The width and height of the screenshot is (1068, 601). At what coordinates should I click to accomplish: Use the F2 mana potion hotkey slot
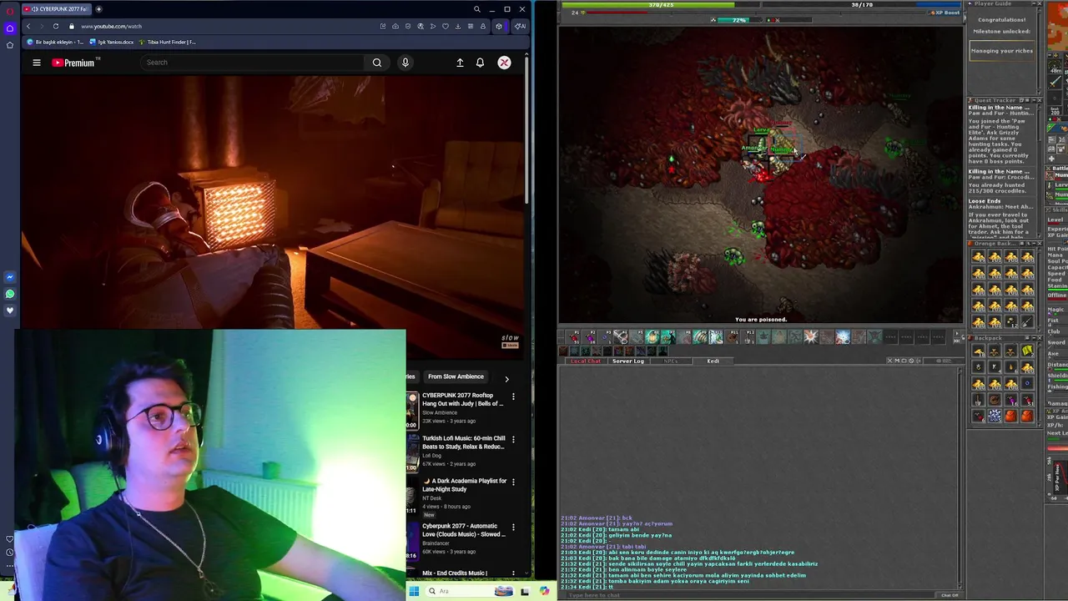point(590,337)
